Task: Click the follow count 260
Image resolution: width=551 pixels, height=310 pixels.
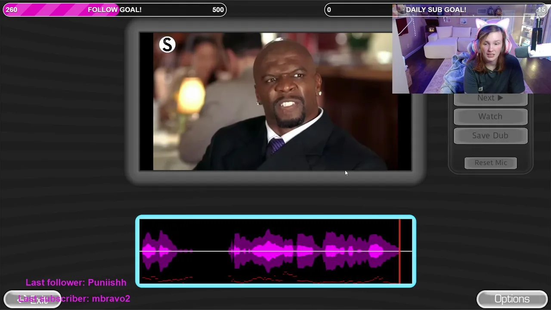Action: tap(12, 9)
